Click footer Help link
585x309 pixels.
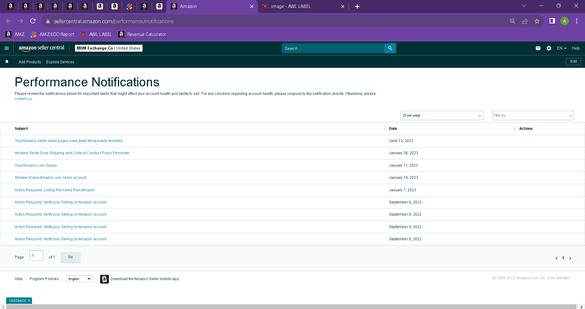pos(19,279)
